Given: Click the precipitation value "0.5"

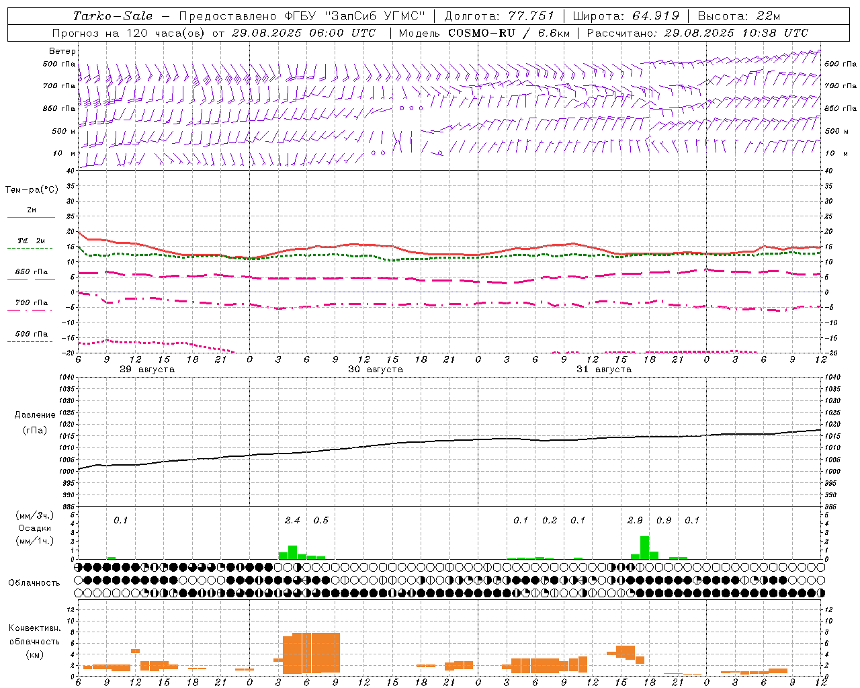Looking at the screenshot, I should (321, 521).
